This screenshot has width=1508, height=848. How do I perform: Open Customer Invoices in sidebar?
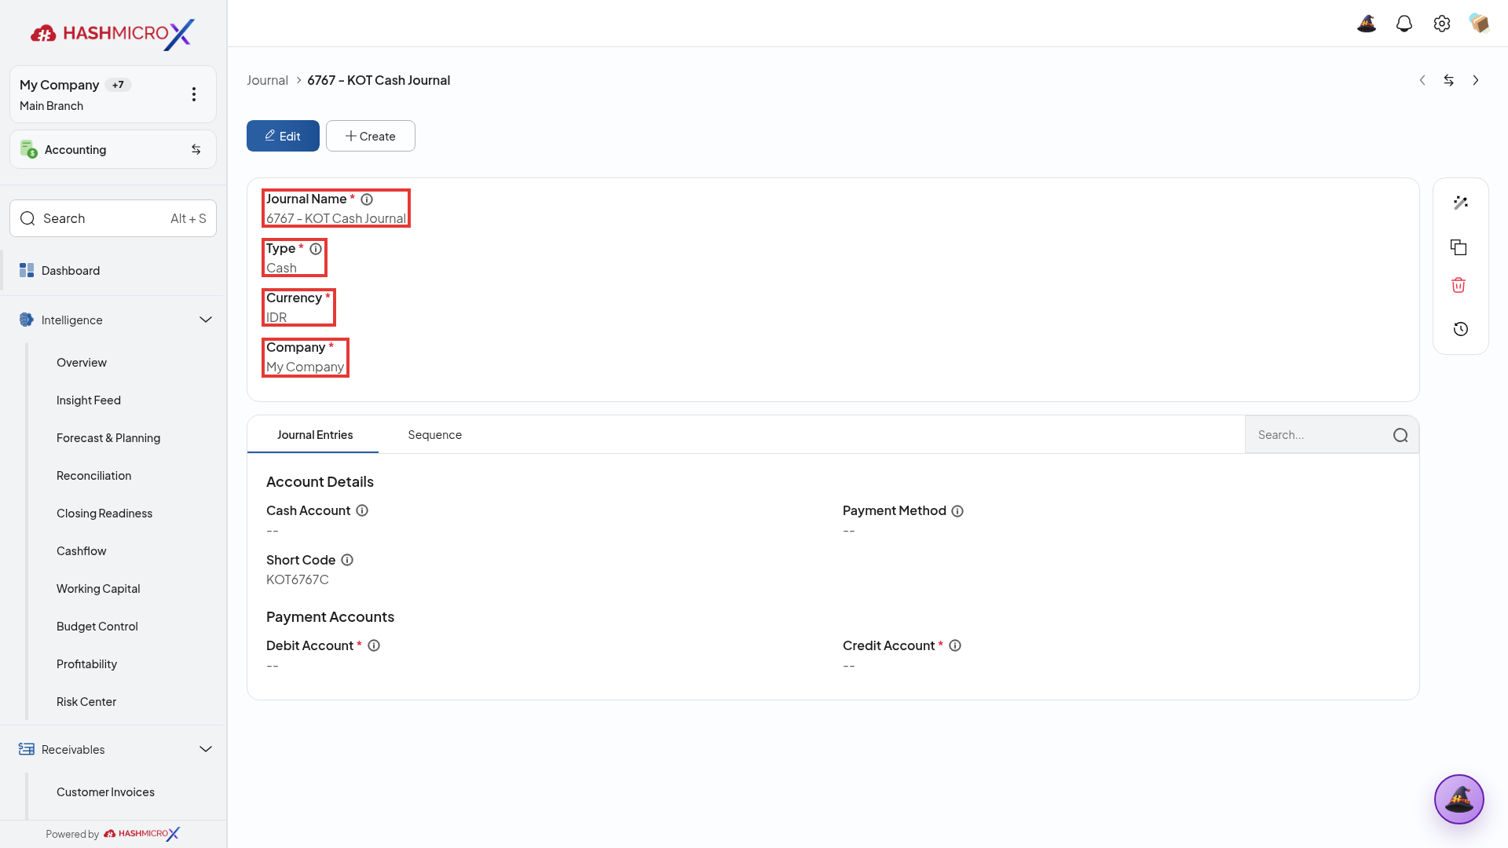pos(105,792)
